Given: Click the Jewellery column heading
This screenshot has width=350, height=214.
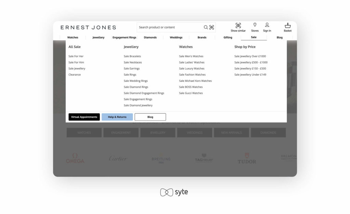Looking at the screenshot, I should pos(131,47).
